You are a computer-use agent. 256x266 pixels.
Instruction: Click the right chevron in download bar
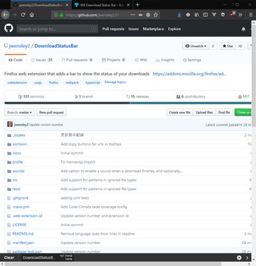[x=247, y=257]
